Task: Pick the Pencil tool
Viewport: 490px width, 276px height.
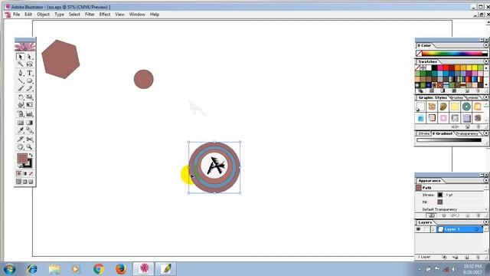Action: pos(29,89)
